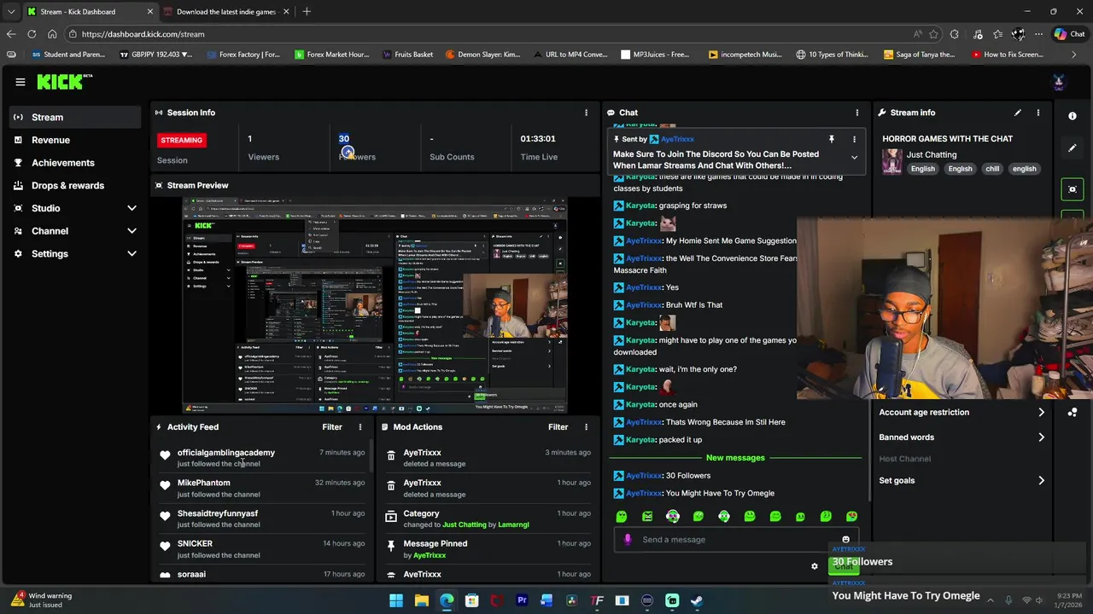Open the MP3Juices bookmark
1093x614 pixels.
[655, 55]
